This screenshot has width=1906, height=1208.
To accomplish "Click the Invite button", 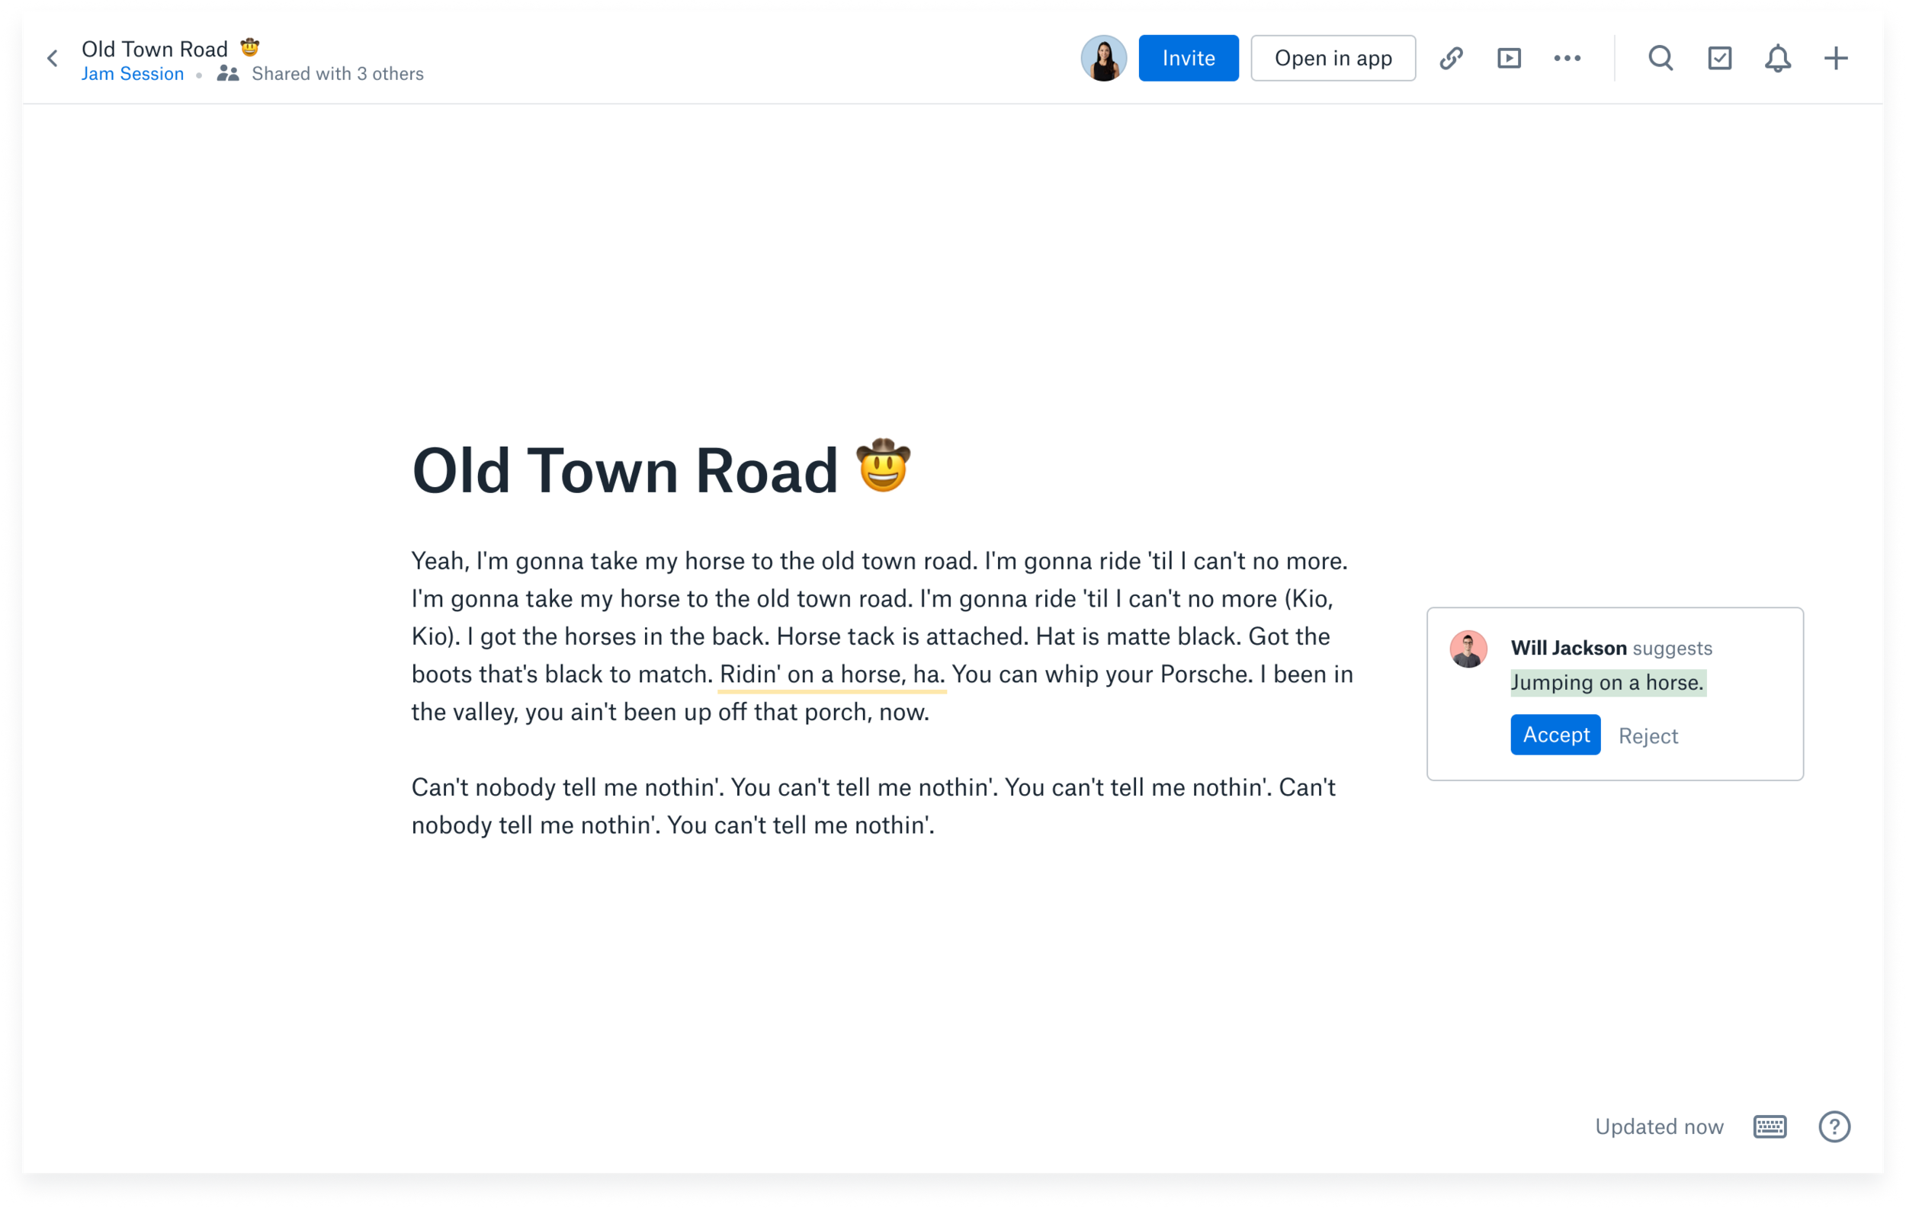I will pyautogui.click(x=1188, y=59).
